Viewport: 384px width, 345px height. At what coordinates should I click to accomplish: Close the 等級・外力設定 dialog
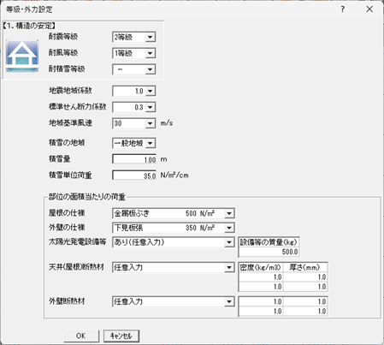point(369,9)
